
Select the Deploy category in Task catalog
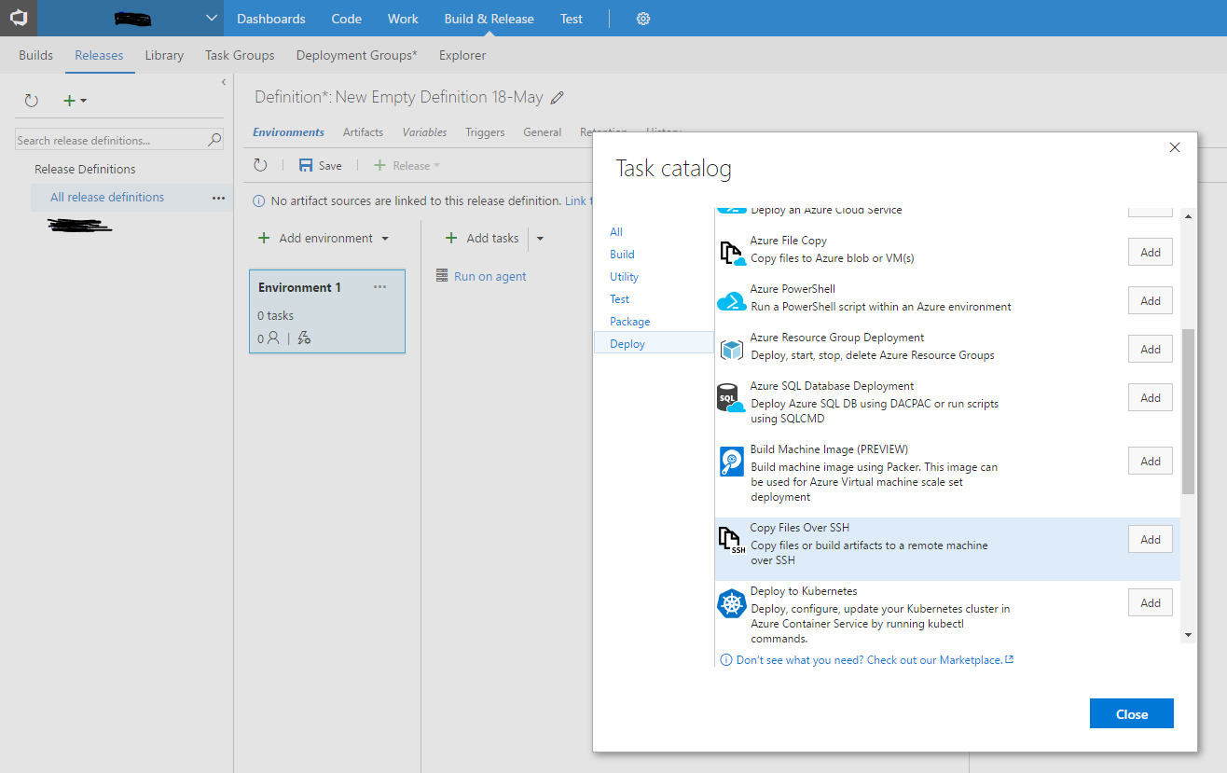[x=654, y=343]
